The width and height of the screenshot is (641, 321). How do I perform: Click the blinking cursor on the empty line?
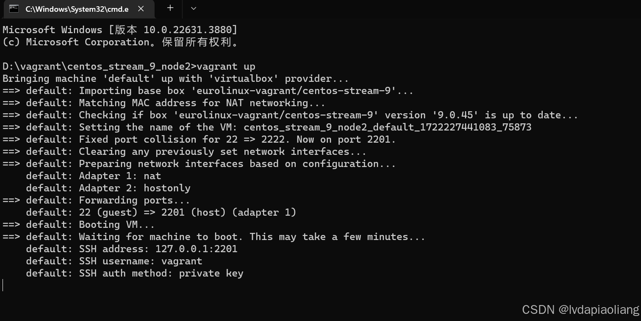tap(3, 285)
